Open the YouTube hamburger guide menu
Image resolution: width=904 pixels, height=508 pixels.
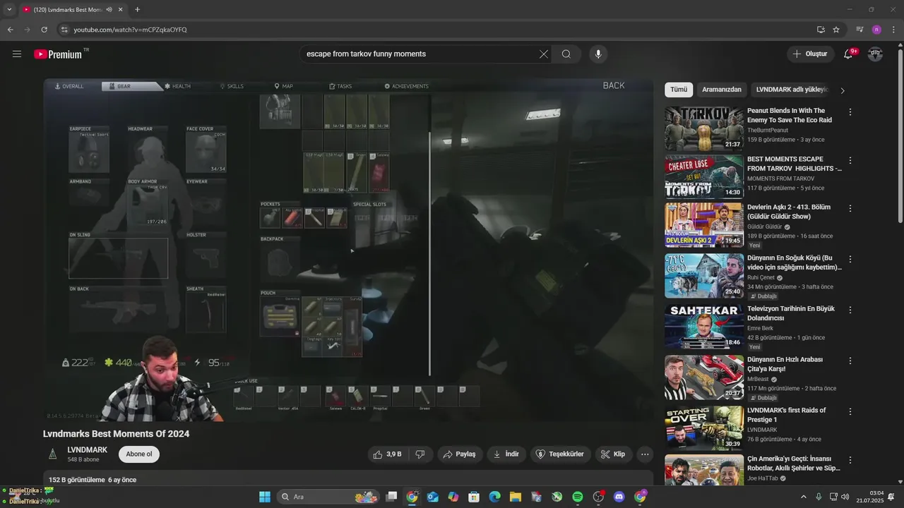point(17,54)
